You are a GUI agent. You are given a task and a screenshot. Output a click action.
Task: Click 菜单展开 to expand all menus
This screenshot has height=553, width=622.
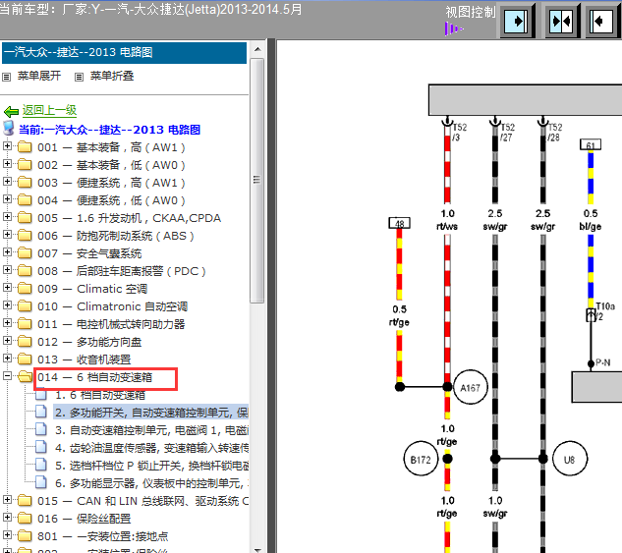[x=39, y=76]
